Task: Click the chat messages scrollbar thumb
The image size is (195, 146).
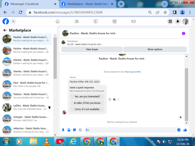Action: click(x=186, y=95)
